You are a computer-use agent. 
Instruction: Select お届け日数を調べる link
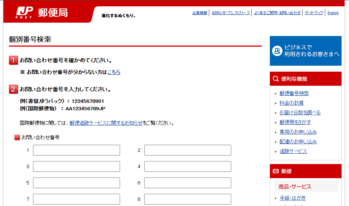[x=300, y=113]
